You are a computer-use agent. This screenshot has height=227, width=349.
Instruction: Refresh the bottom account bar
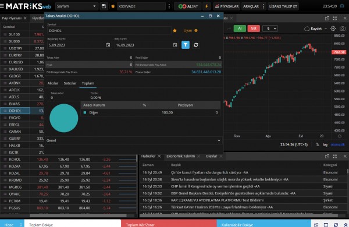[336, 225]
